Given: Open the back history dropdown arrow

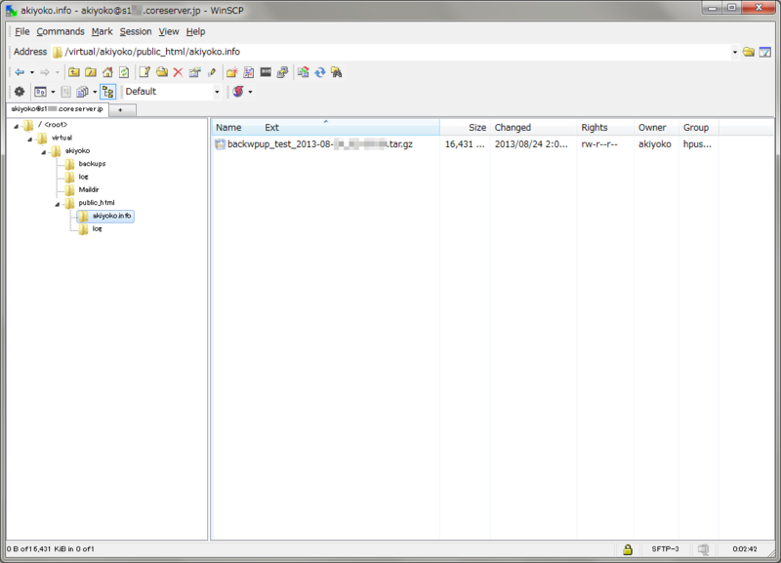Looking at the screenshot, I should click(x=32, y=72).
